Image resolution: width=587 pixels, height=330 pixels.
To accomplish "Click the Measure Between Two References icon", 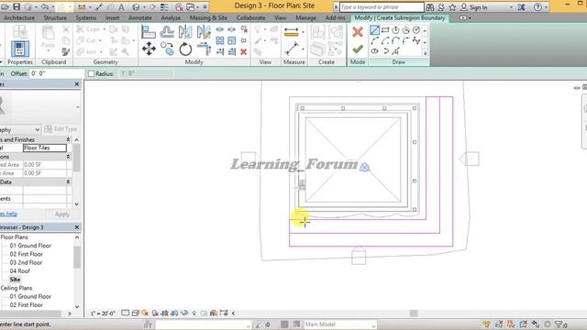I will point(292,32).
